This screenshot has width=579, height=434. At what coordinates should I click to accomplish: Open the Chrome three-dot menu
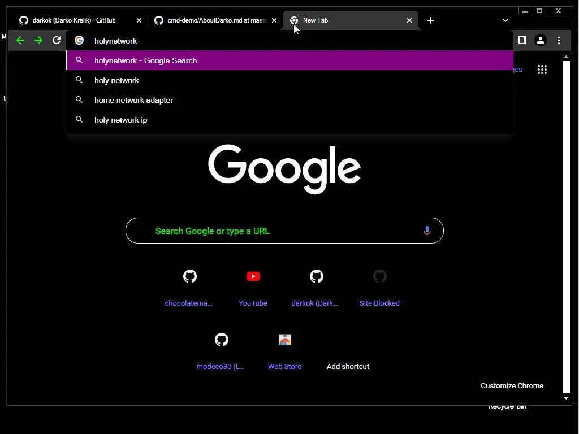tap(559, 40)
